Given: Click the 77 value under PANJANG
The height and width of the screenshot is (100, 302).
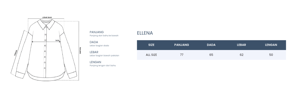Looking at the screenshot, I should tap(181, 55).
